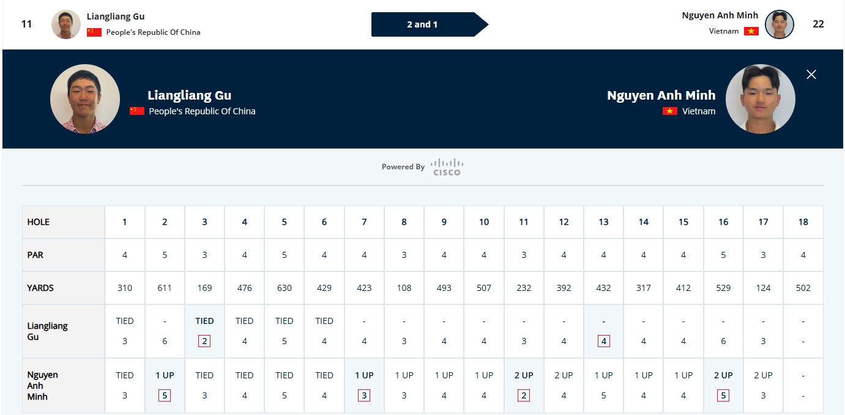The image size is (845, 415).
Task: Open Liangliang Gu's name link in top row
Action: pos(116,17)
